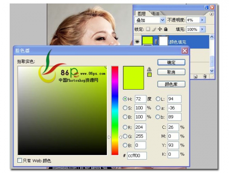229x173 pixels.
Task: Select the S saturation radio button
Action: 125,108
